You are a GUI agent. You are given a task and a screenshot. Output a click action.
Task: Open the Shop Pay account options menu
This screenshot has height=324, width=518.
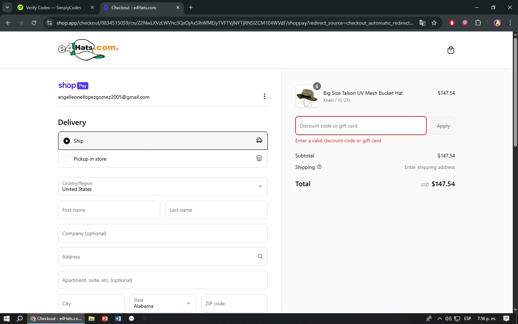tap(265, 96)
